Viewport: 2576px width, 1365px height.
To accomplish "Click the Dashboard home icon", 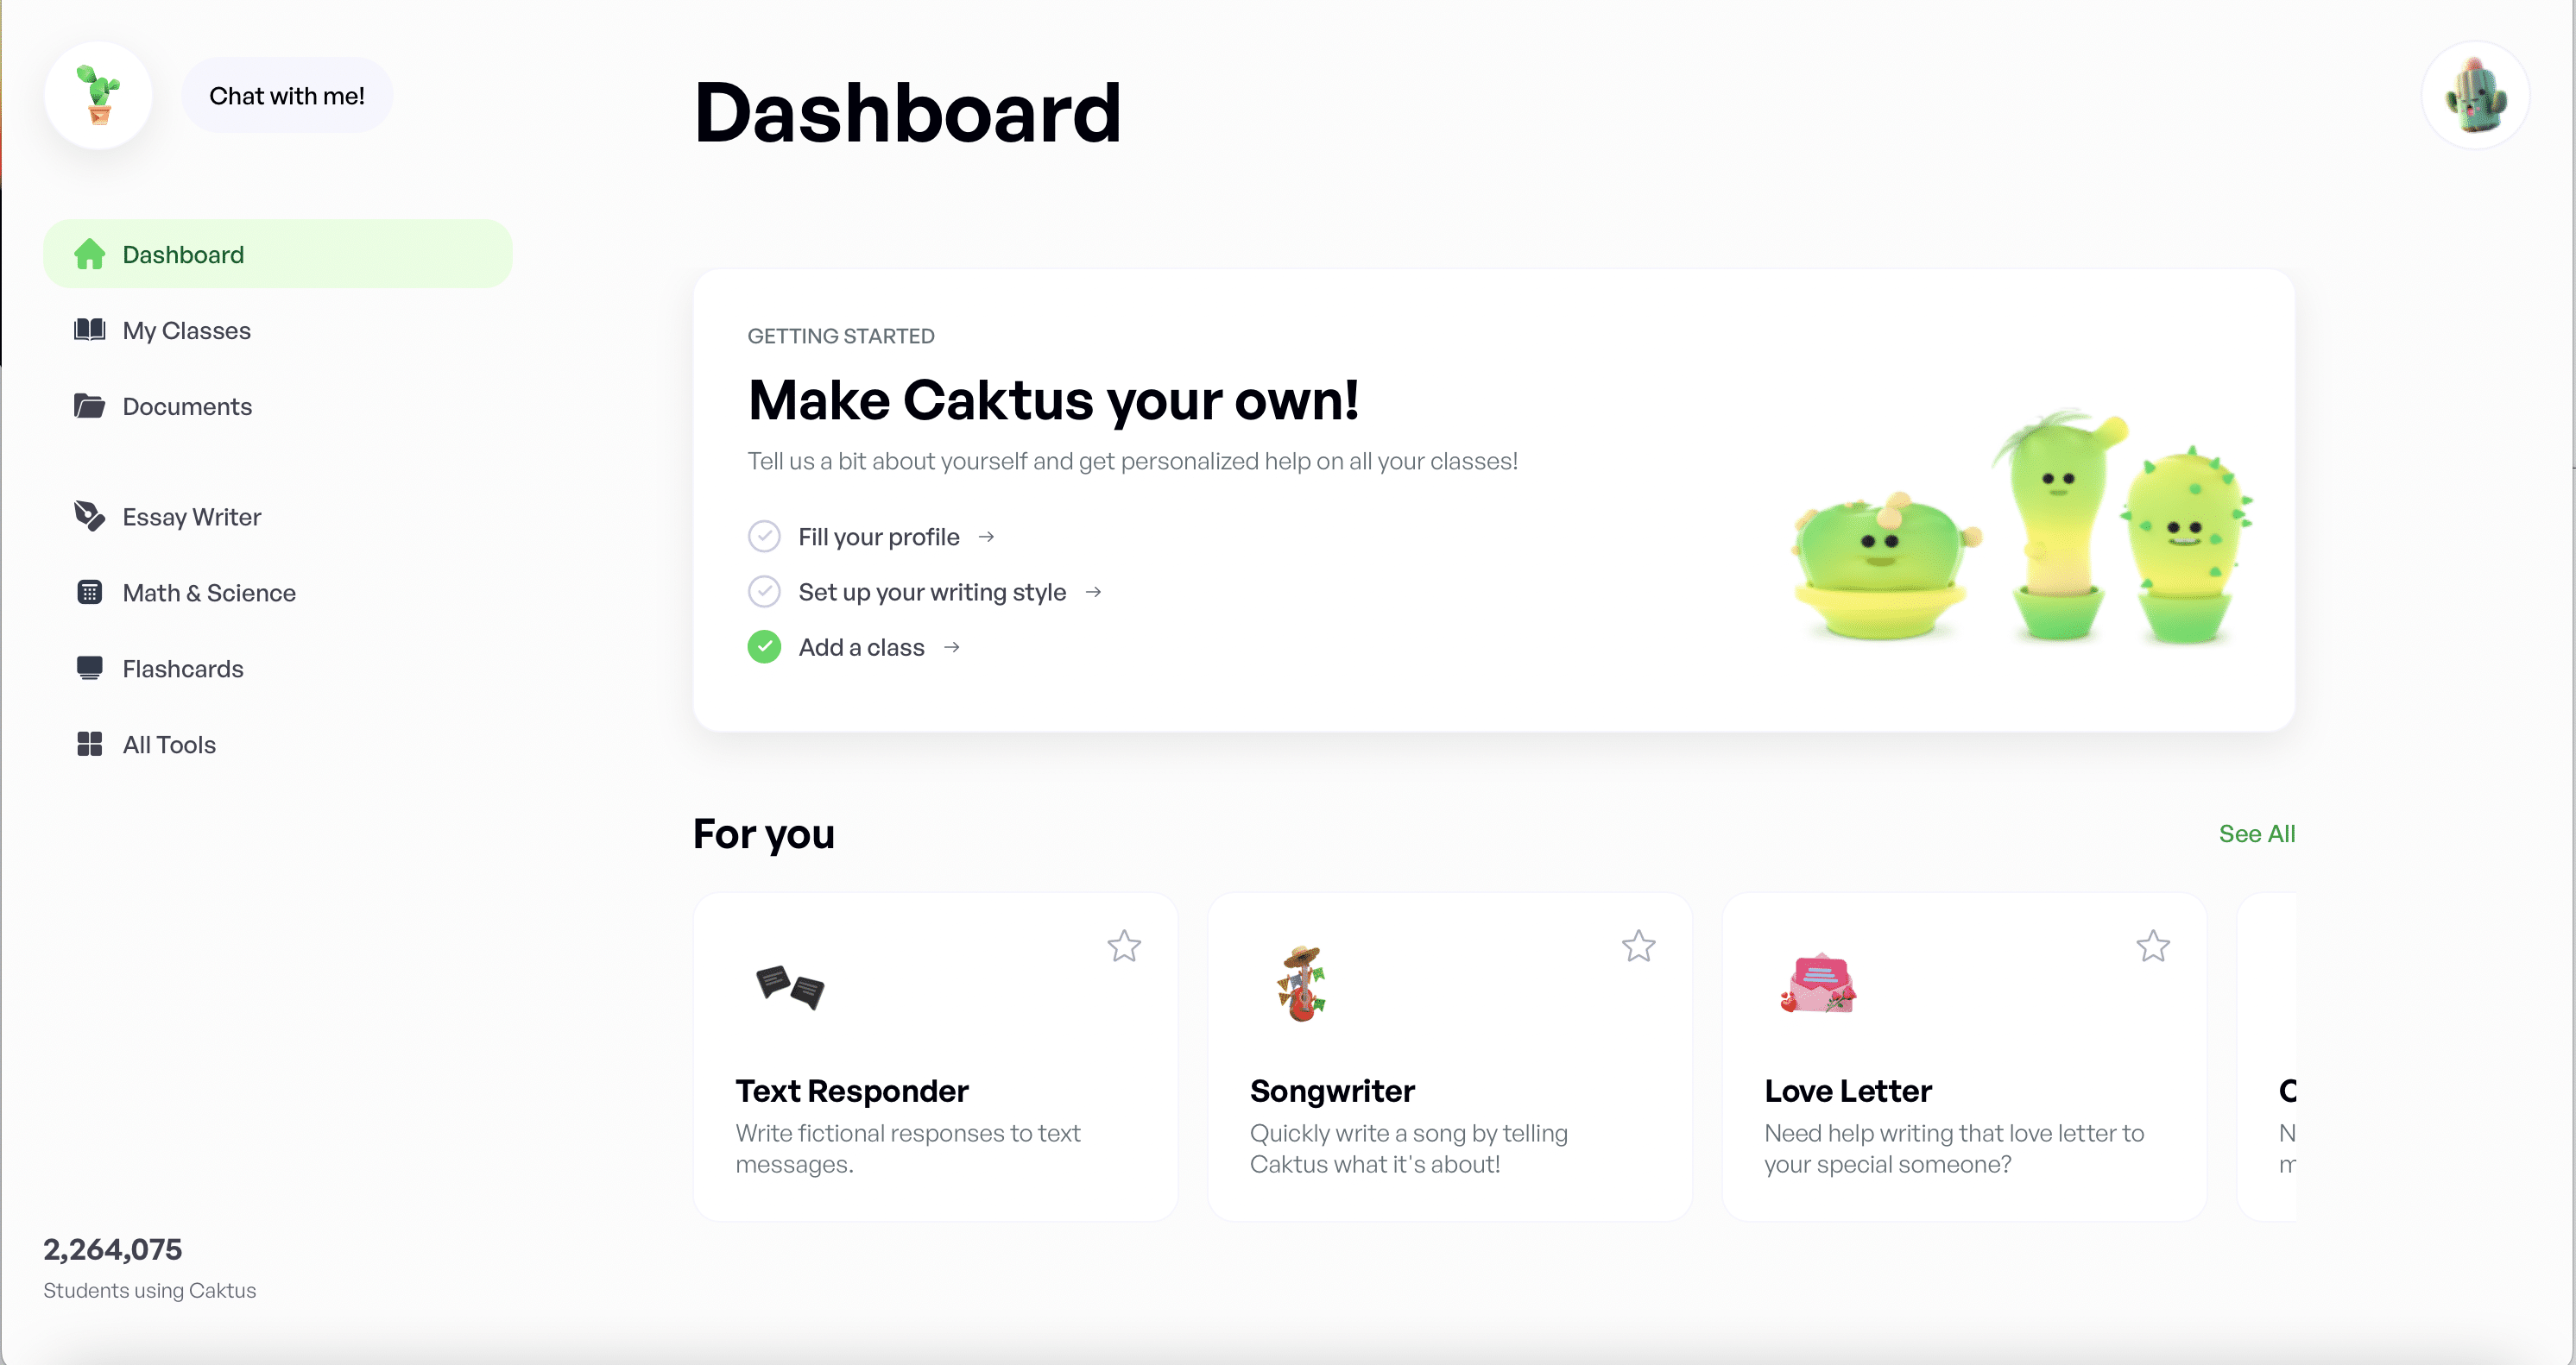I will click(89, 254).
